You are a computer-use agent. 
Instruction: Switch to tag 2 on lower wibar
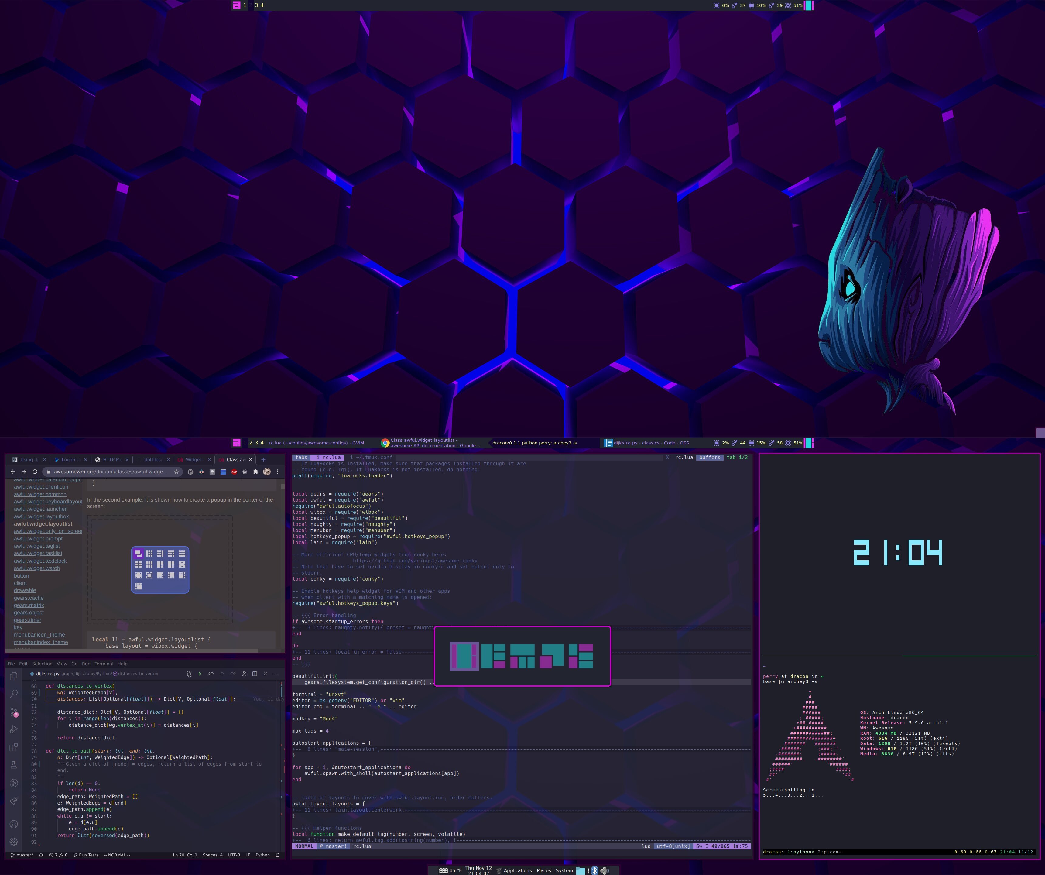tap(251, 442)
